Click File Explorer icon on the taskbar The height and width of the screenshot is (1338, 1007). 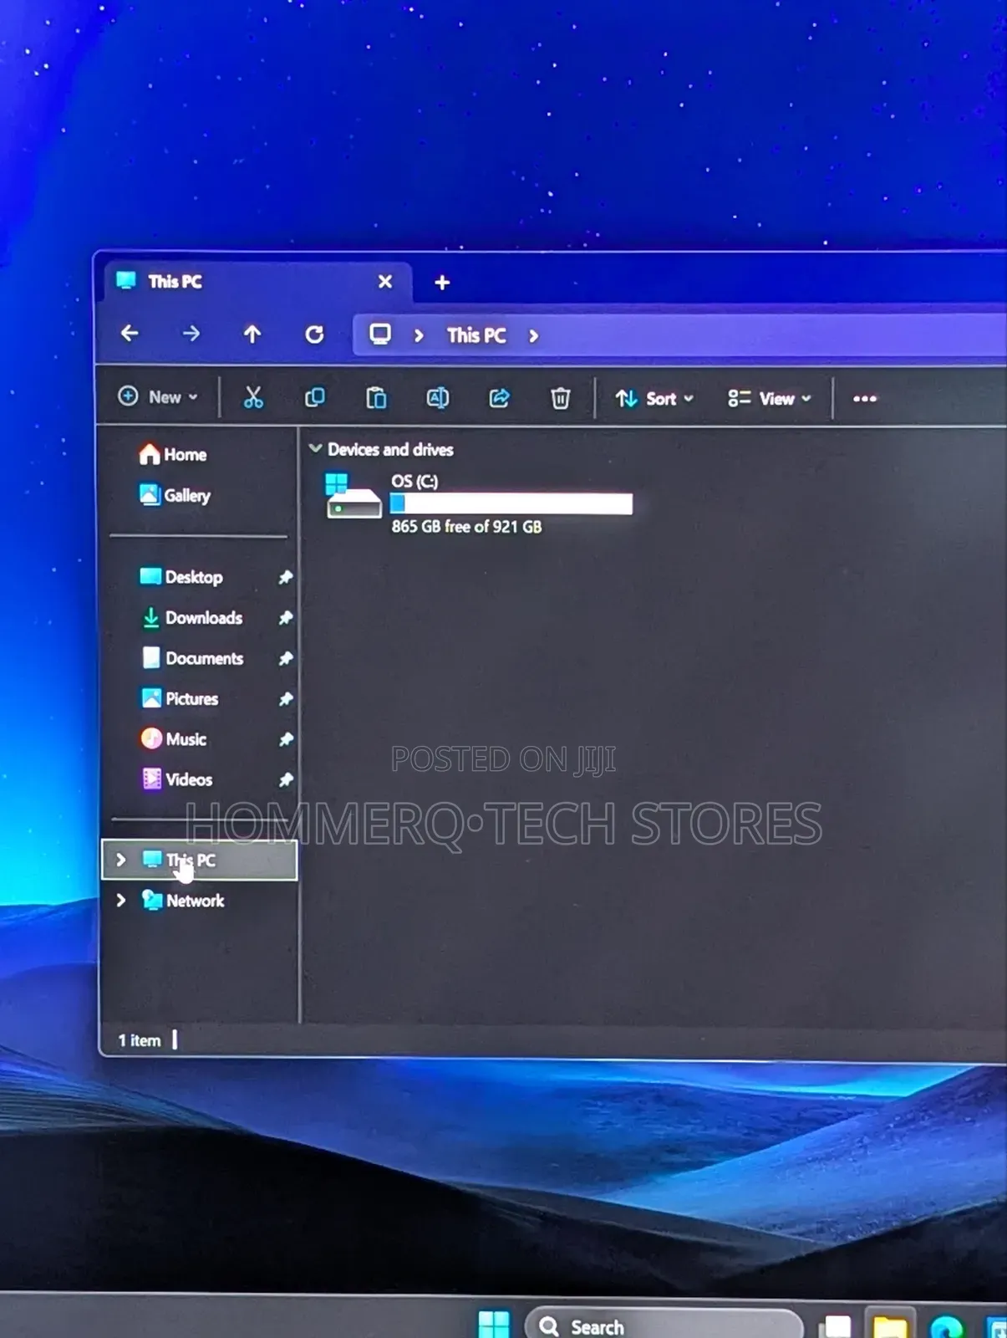[889, 1326]
